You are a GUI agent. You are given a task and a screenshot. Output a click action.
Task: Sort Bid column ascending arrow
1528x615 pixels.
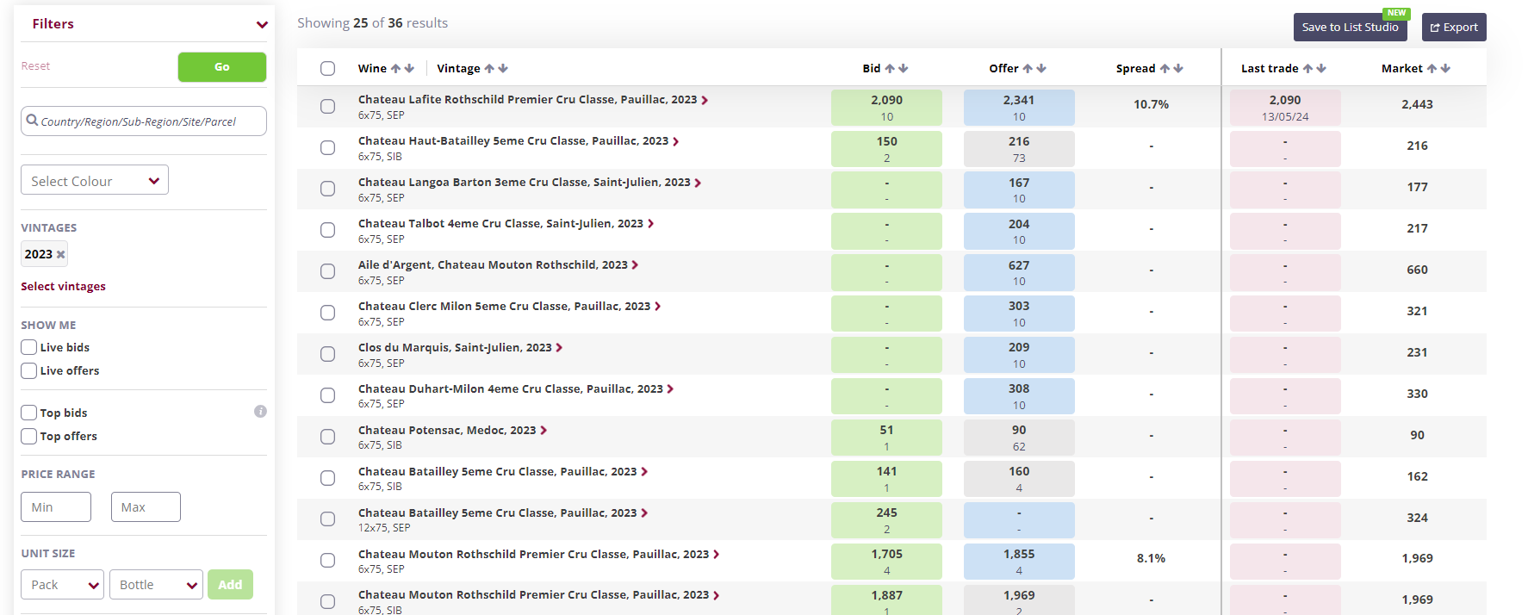[x=890, y=68]
